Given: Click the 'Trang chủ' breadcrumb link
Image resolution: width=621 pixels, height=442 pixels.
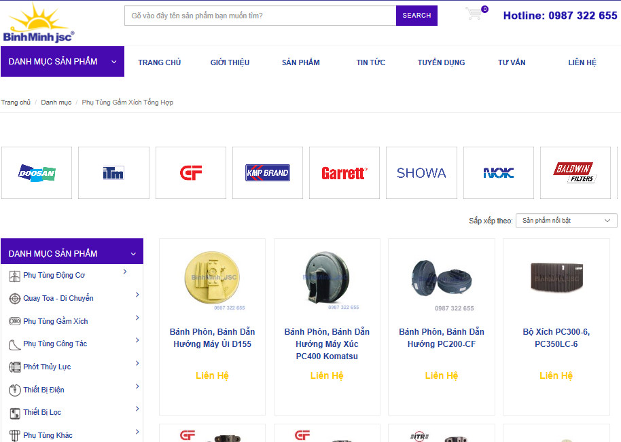Looking at the screenshot, I should tap(16, 103).
